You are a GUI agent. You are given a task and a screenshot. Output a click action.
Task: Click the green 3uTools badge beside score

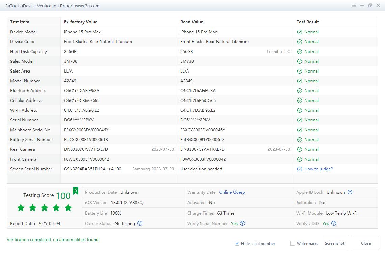point(76,191)
